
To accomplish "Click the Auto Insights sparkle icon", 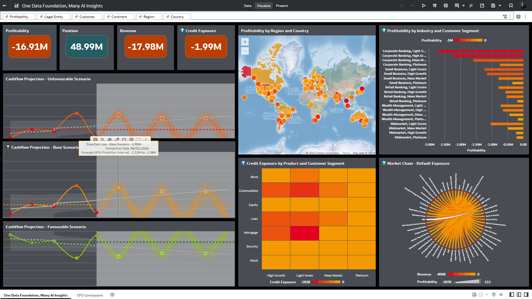I will pyautogui.click(x=471, y=6).
